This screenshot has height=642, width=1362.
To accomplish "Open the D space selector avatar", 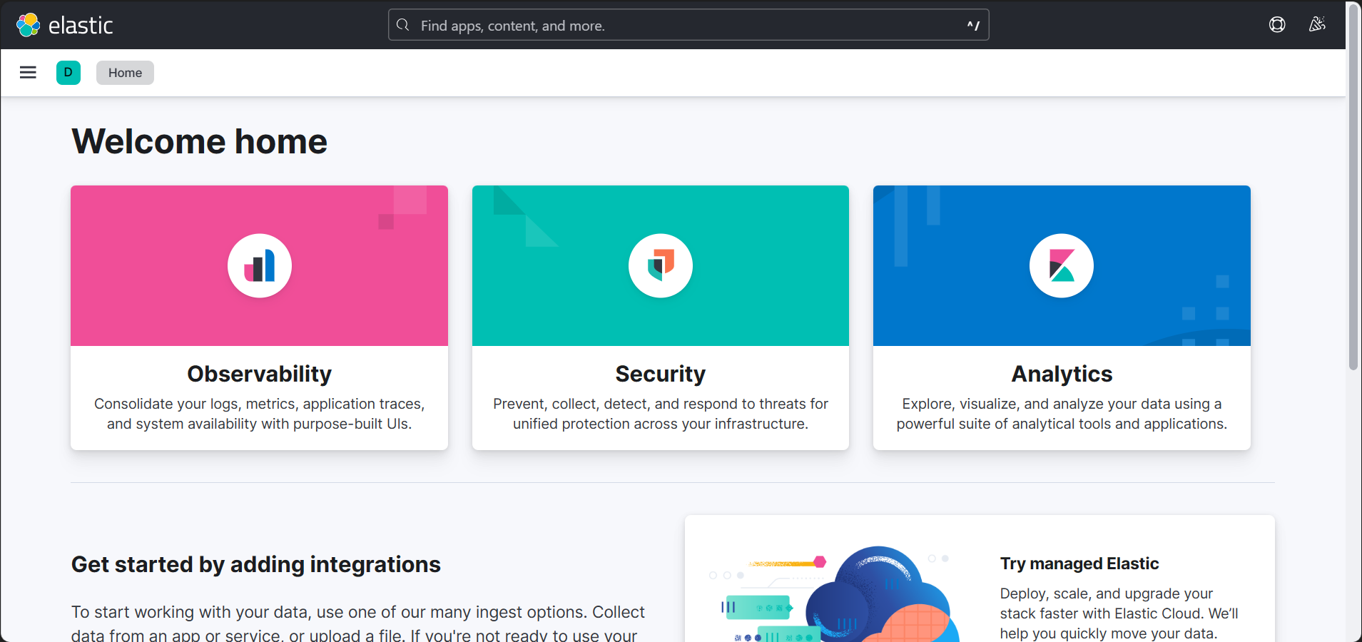I will click(68, 72).
